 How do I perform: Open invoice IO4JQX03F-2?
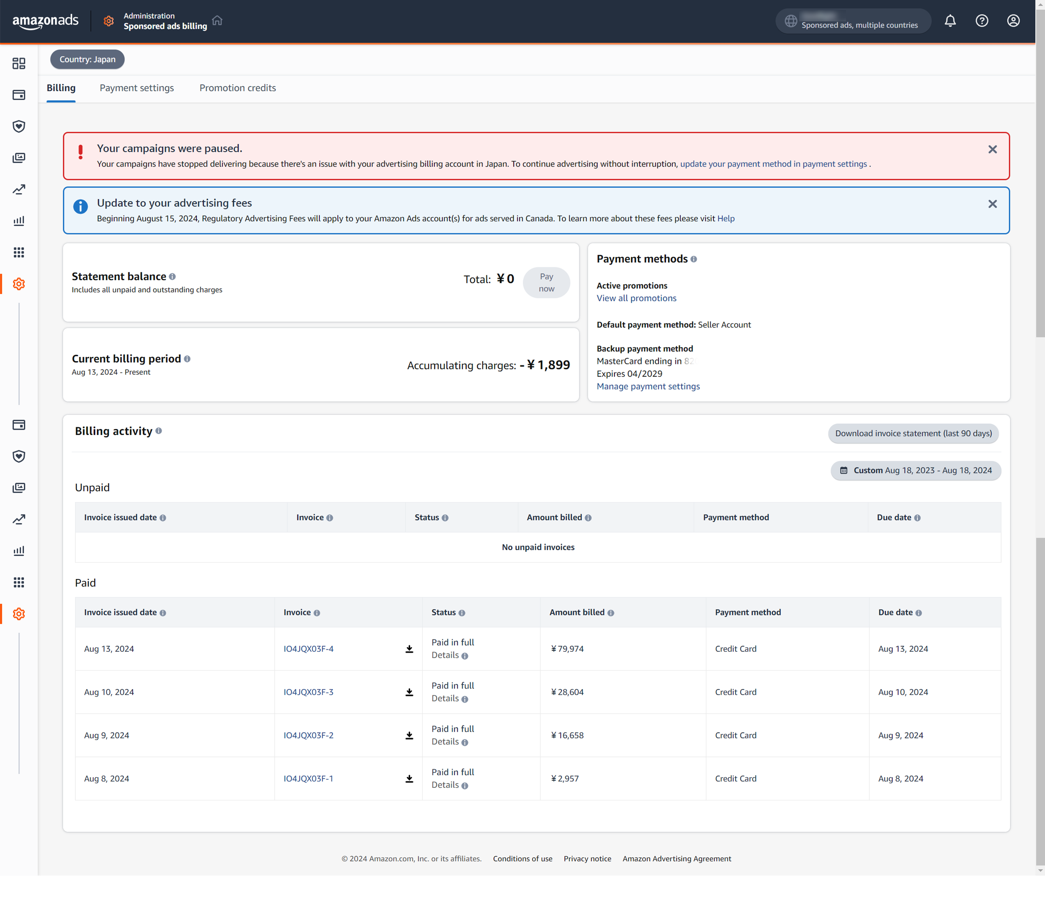(x=308, y=735)
